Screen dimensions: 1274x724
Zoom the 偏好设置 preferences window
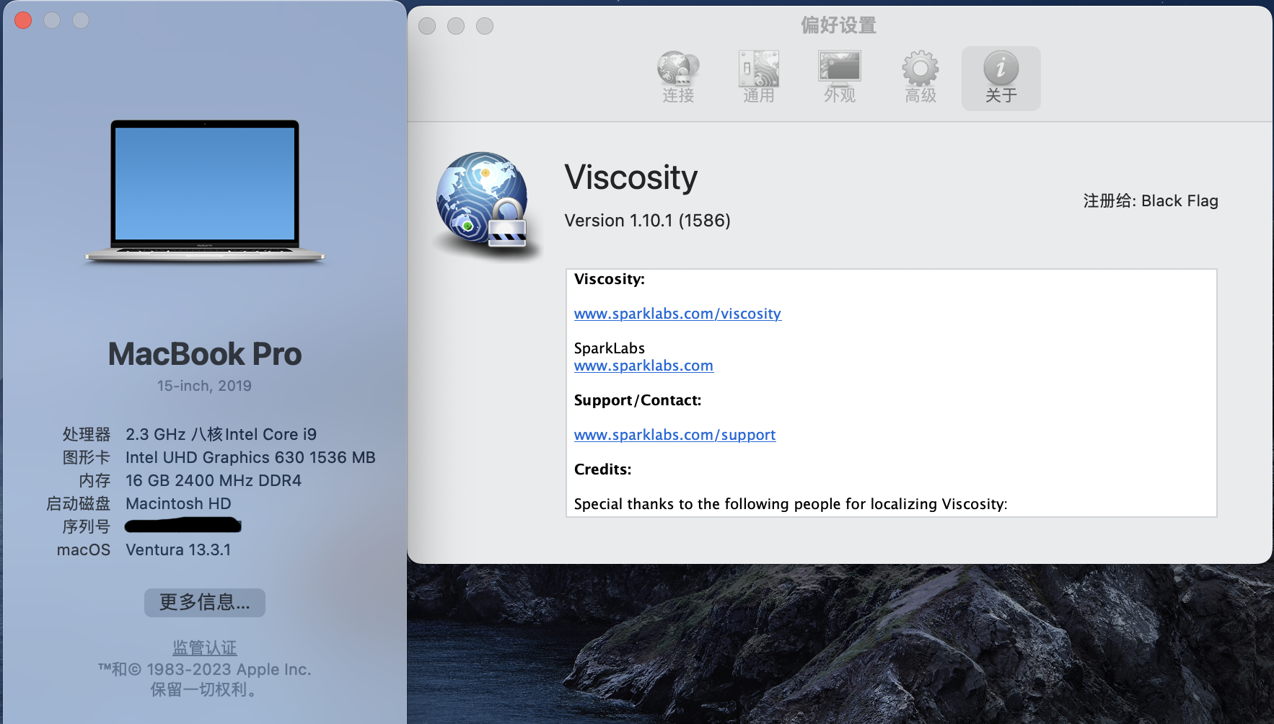coord(485,26)
